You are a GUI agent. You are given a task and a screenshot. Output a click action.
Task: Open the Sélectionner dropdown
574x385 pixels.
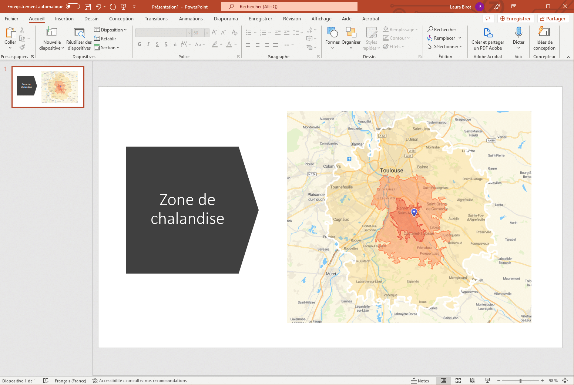coord(445,46)
